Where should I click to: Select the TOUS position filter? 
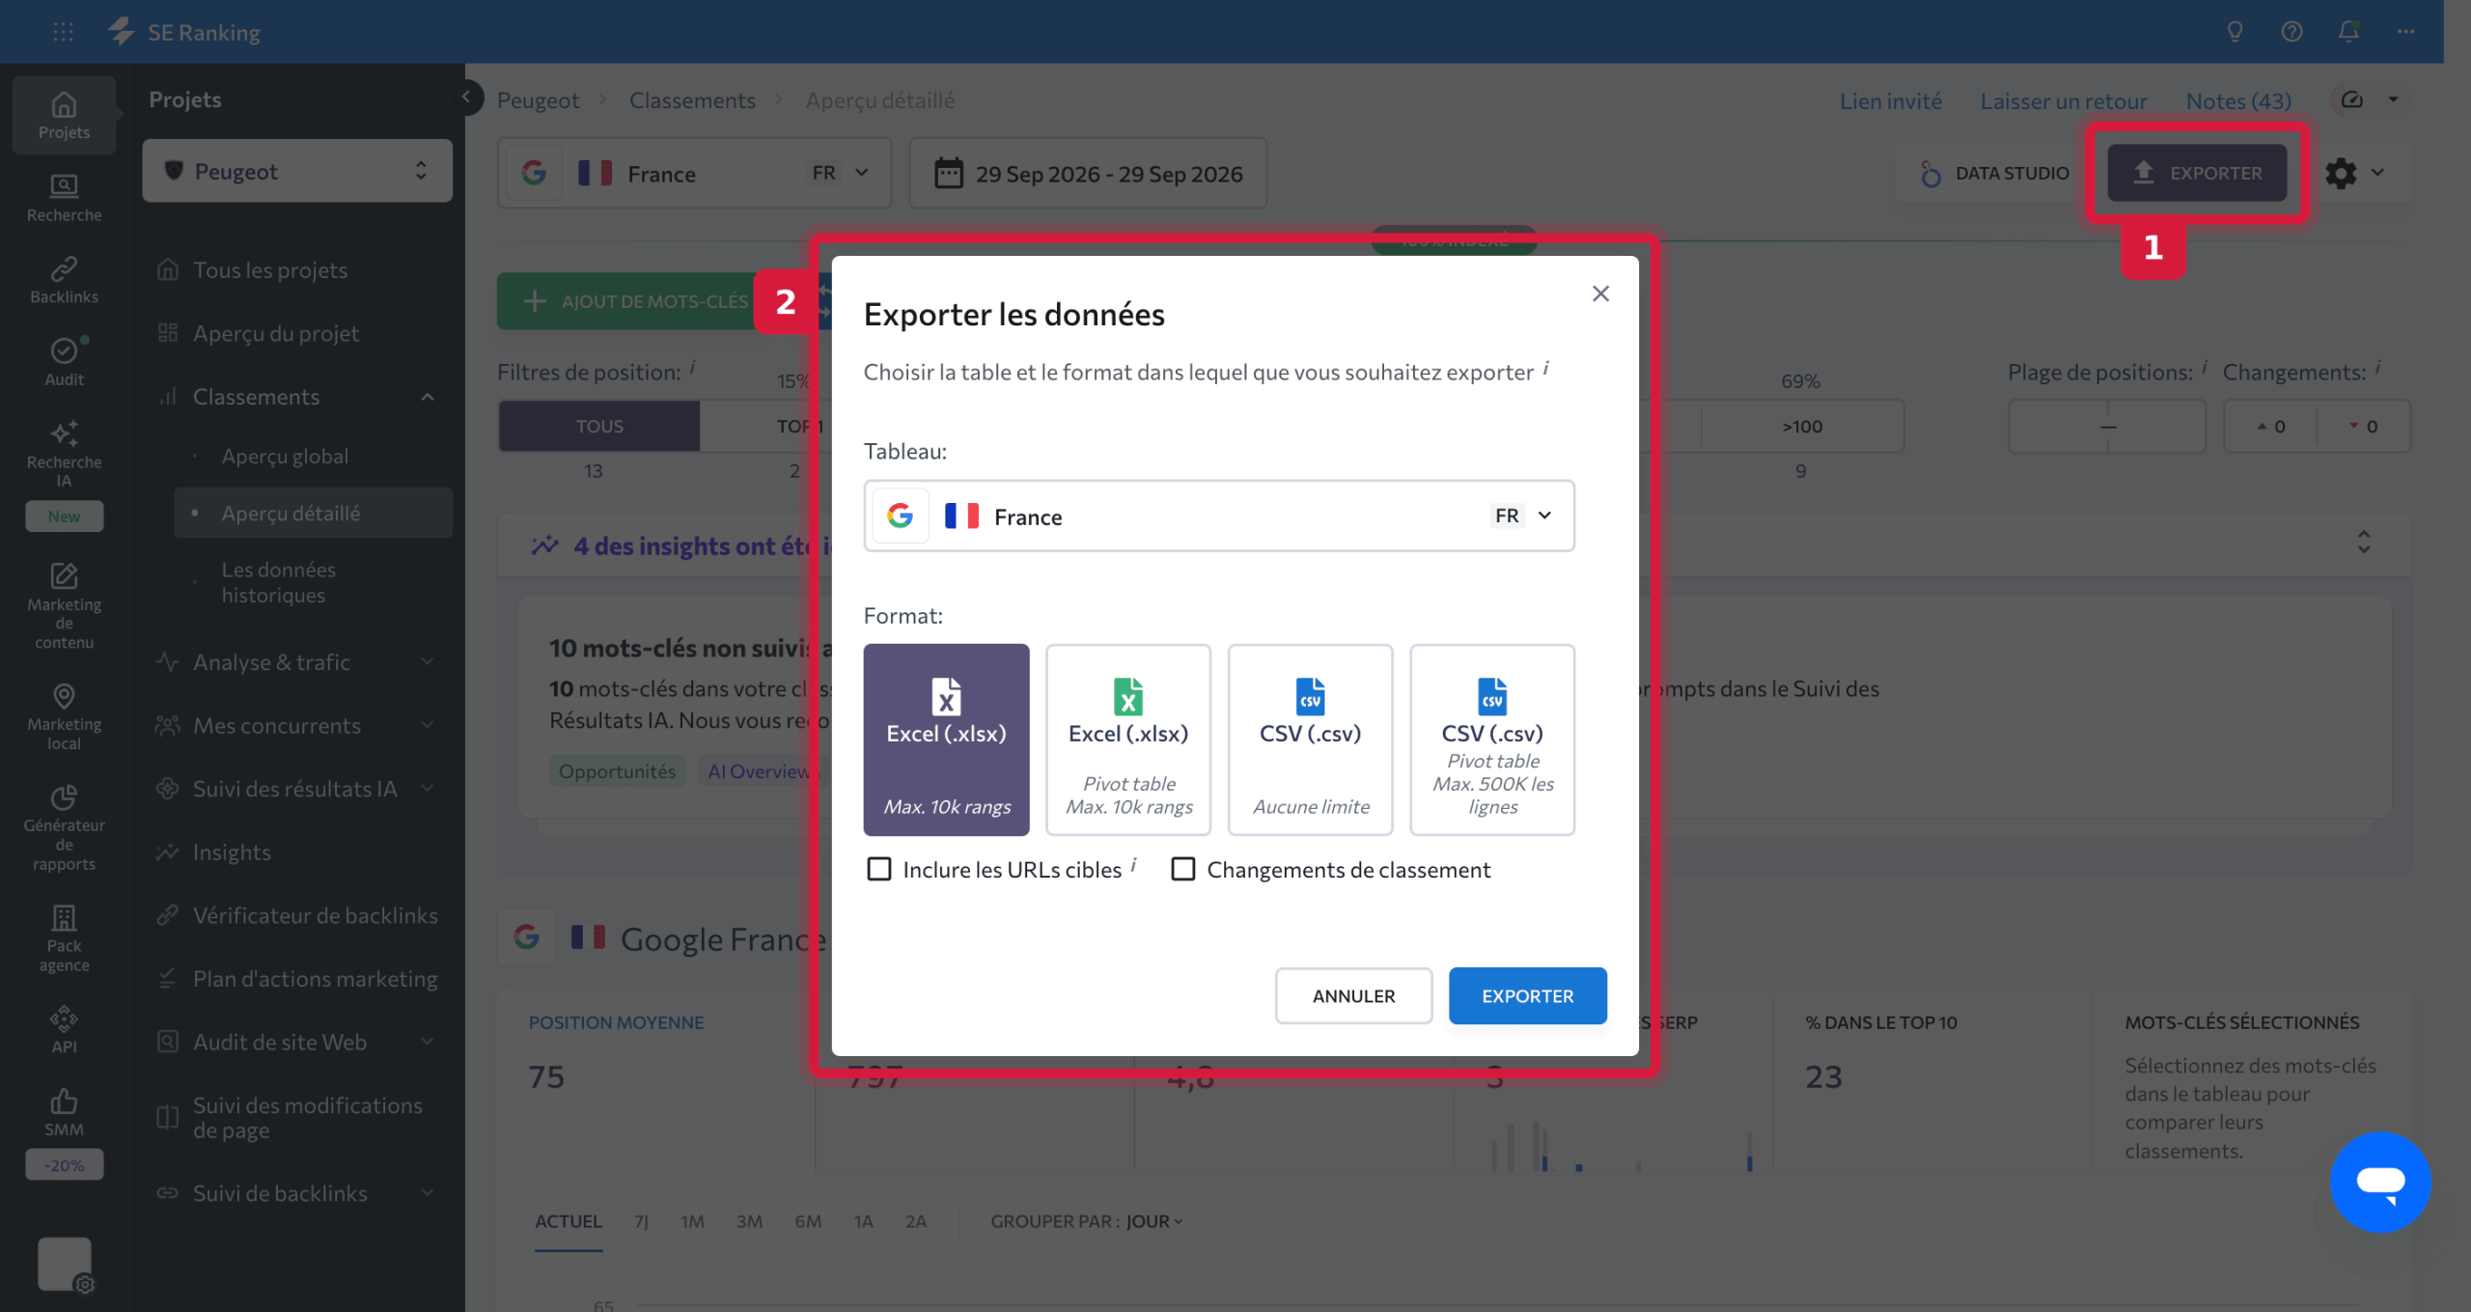(599, 426)
